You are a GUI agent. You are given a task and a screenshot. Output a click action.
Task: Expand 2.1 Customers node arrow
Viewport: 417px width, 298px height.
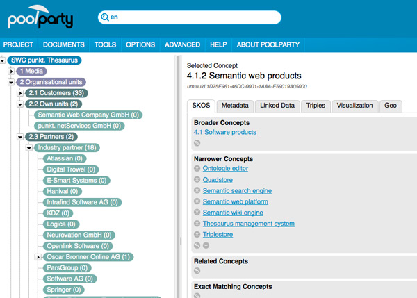coord(20,93)
